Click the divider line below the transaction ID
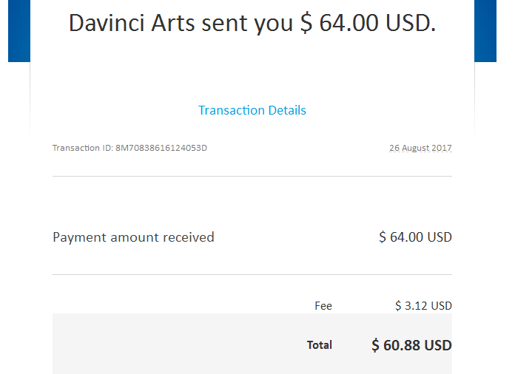 252,176
